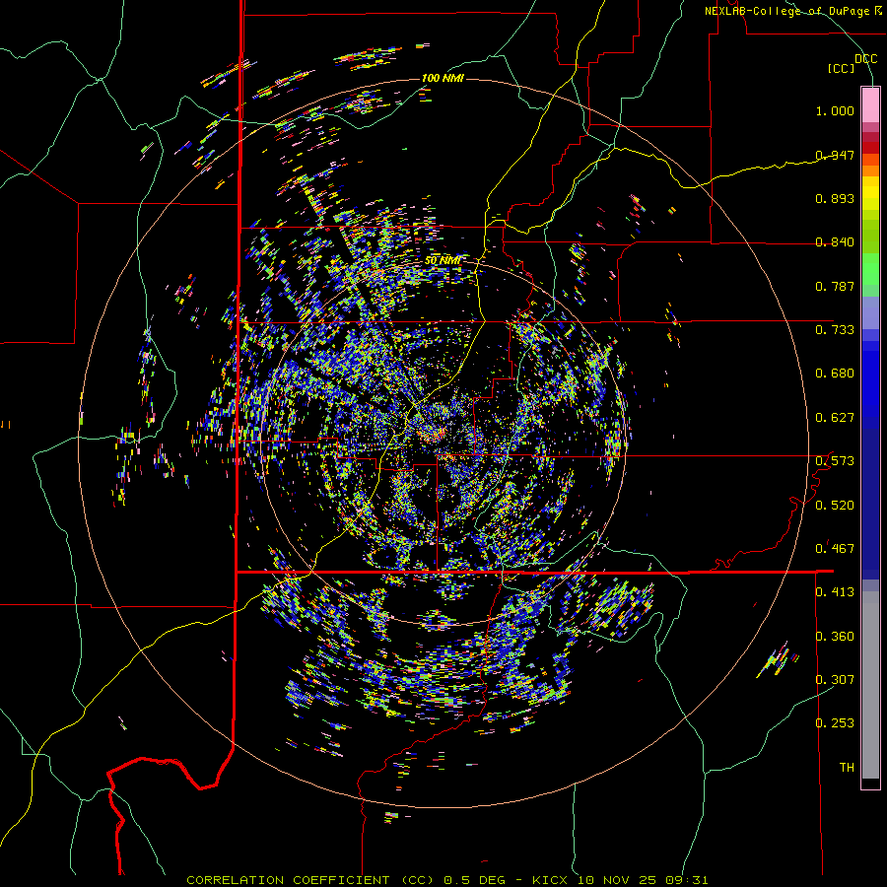Select the 0.680 scale value
Screen dimensions: 887x887
pos(835,374)
